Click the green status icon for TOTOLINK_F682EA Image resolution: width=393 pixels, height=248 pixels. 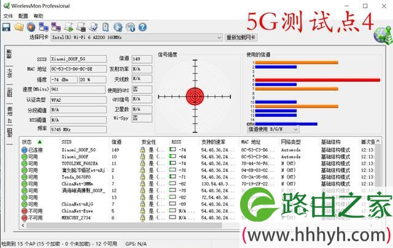click(25, 163)
